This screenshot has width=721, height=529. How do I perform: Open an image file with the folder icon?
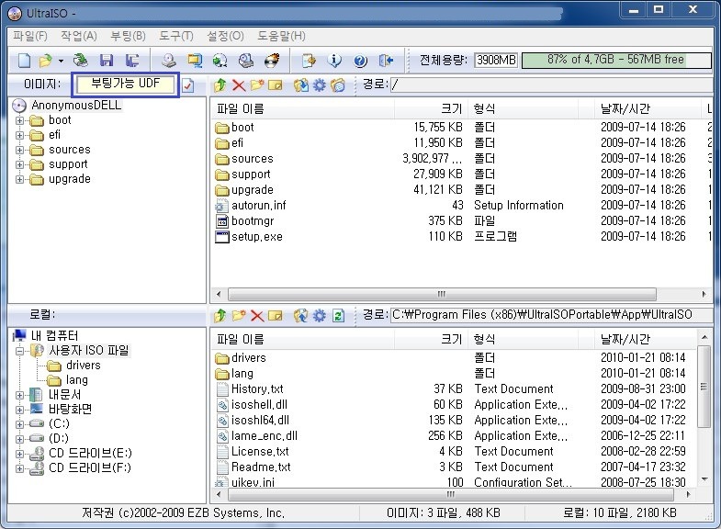tap(46, 61)
